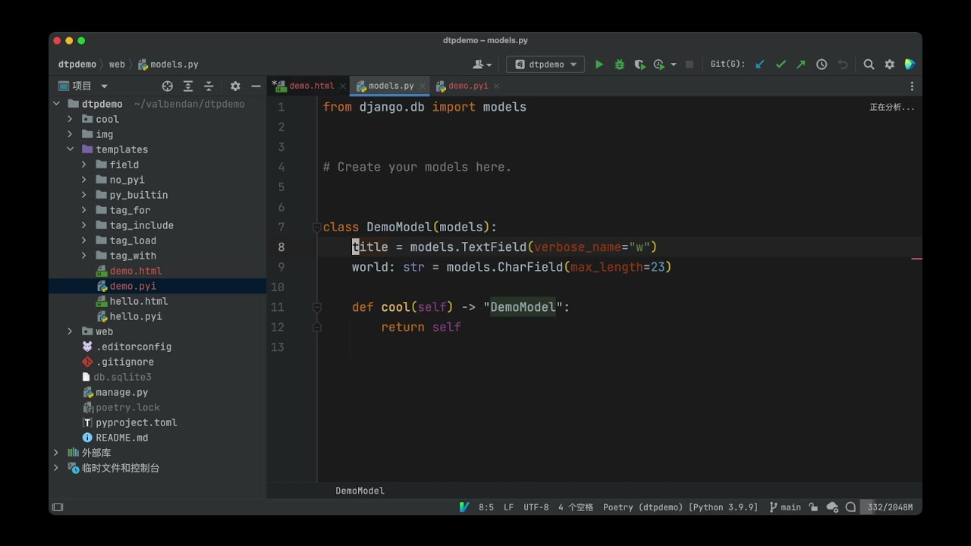This screenshot has height=546, width=971.
Task: Open IDE settings gear in toolbar
Action: click(x=890, y=64)
